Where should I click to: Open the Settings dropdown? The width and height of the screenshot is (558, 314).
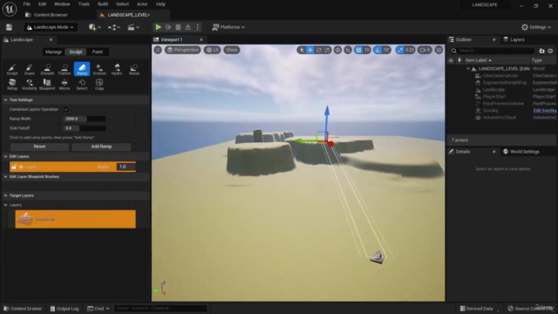536,27
